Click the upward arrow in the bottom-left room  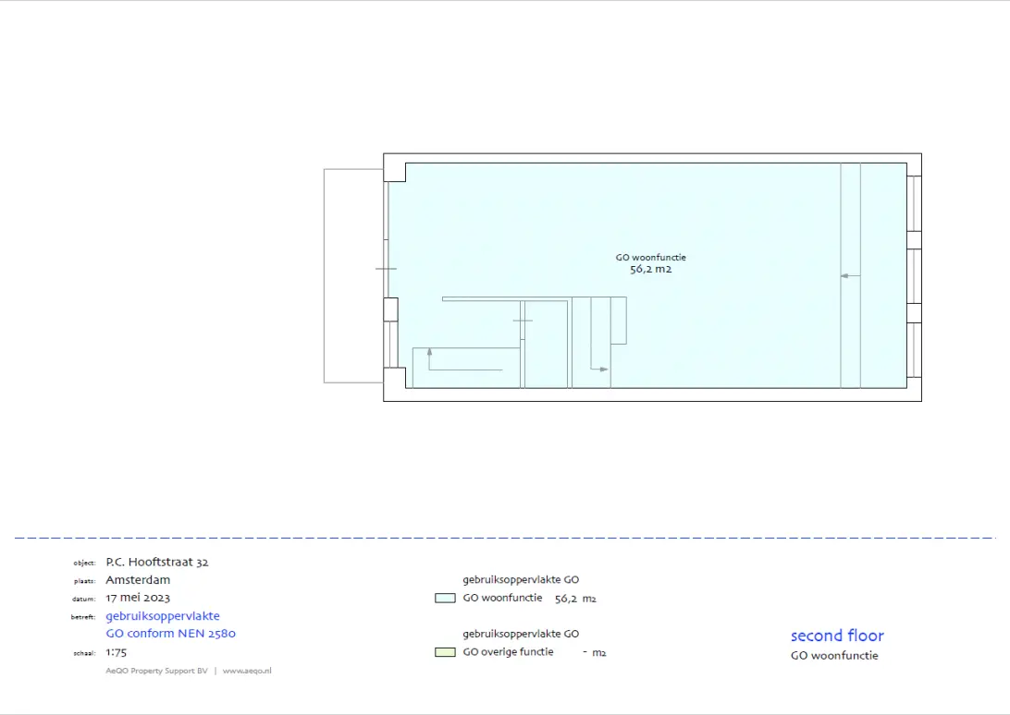click(429, 352)
